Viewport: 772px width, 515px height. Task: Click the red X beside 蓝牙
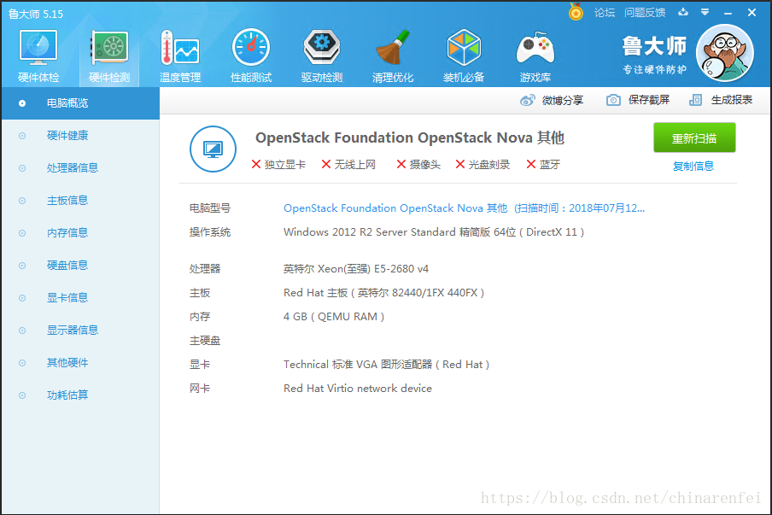tap(531, 164)
